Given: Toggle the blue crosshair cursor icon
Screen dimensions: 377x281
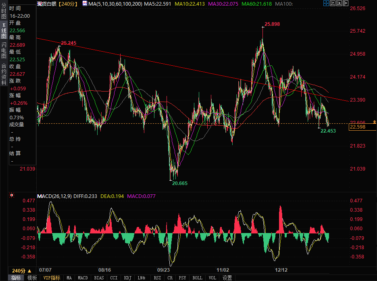Looking at the screenshot, I should tap(326, 3).
